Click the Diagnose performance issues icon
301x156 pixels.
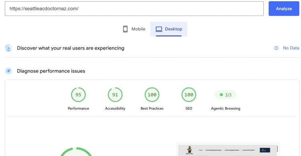[8, 71]
